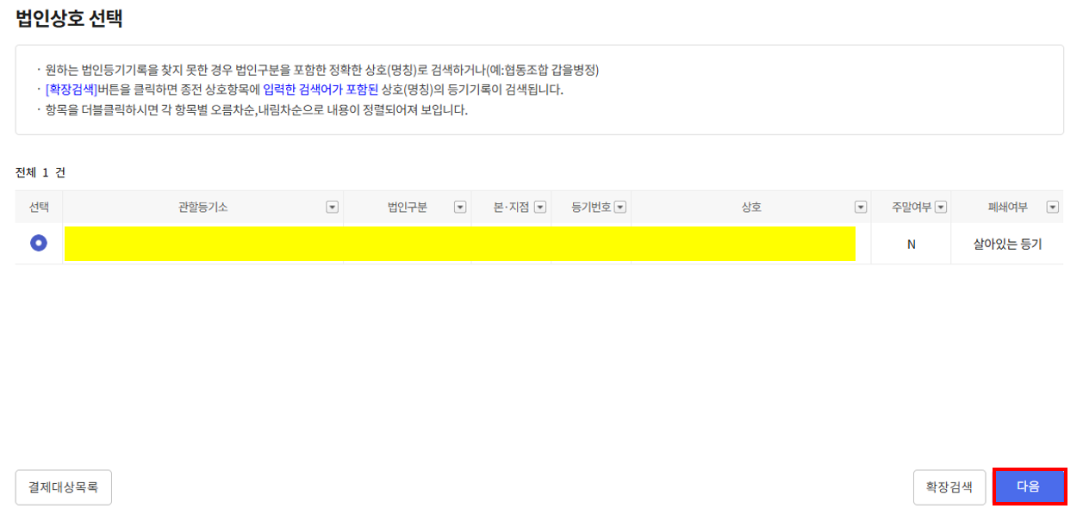Open the 결제대상목록 button

pos(64,487)
